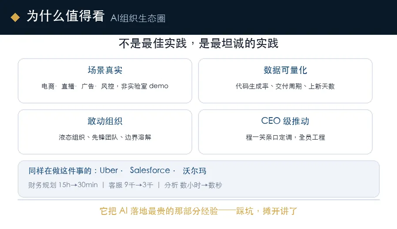The height and width of the screenshot is (229, 397).
Task: Select the 分析 数小时→数秒 metric
Action: pos(193,185)
